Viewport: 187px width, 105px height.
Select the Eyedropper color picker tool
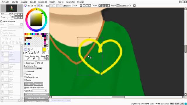tap(38, 52)
